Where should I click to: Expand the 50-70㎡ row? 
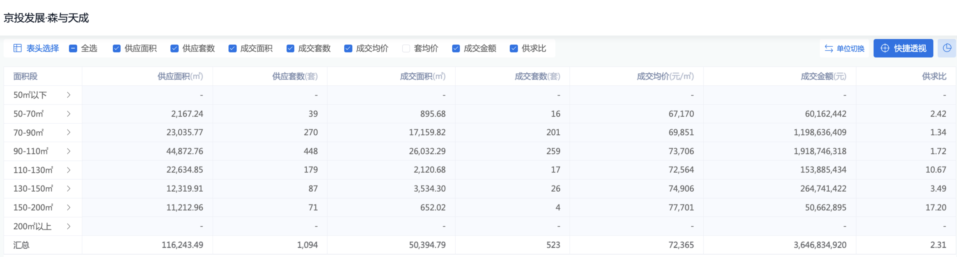[x=69, y=114]
